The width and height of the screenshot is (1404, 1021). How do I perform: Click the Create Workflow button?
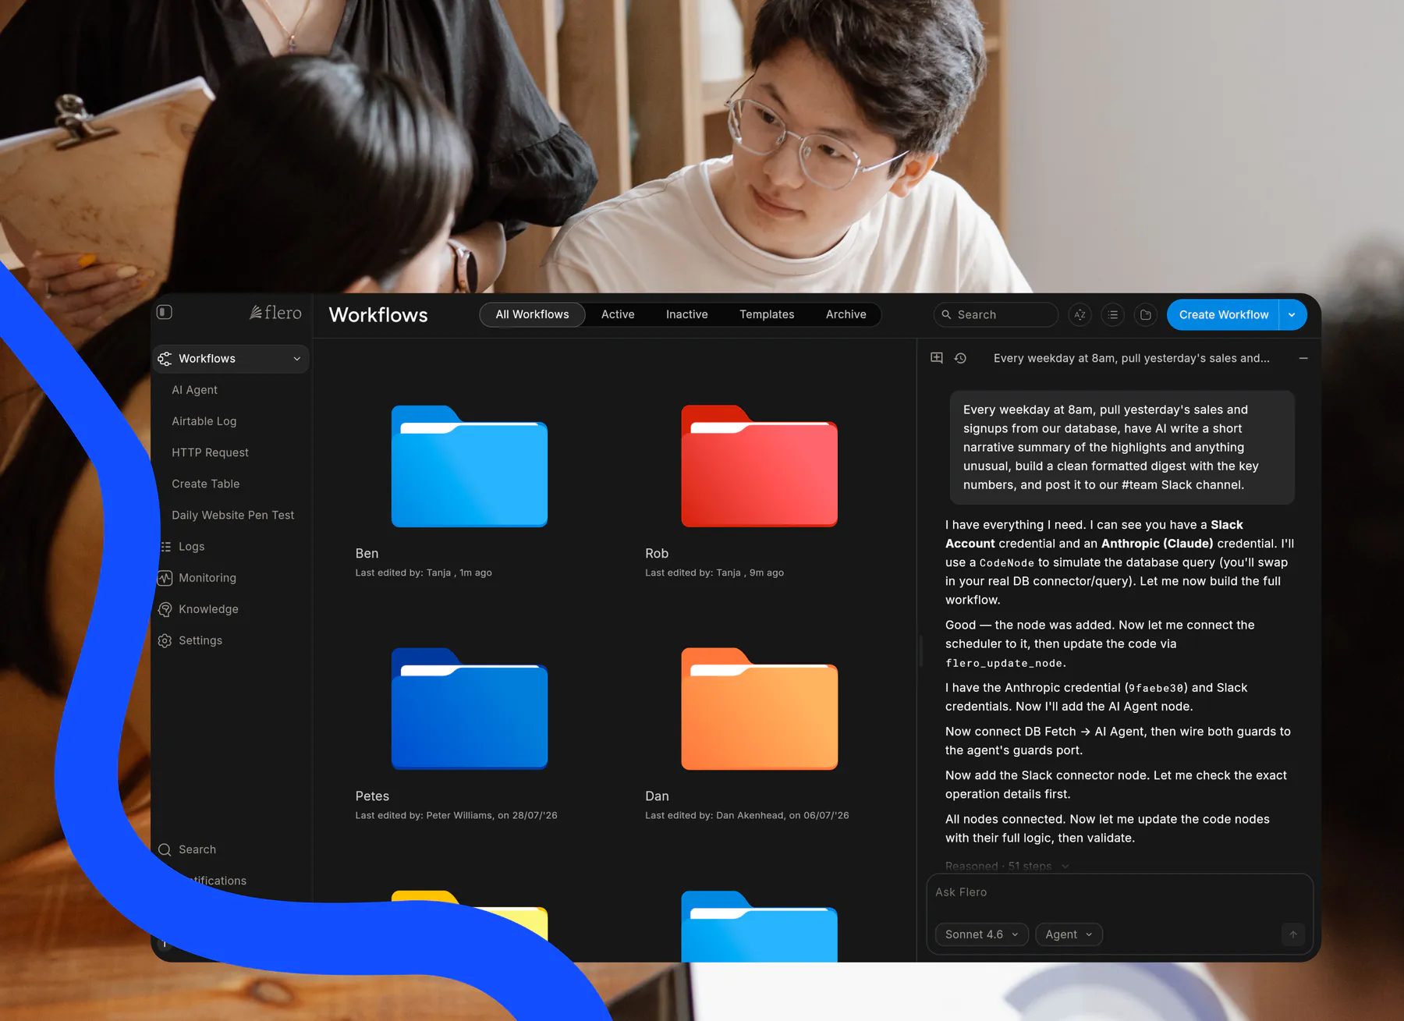pos(1223,314)
